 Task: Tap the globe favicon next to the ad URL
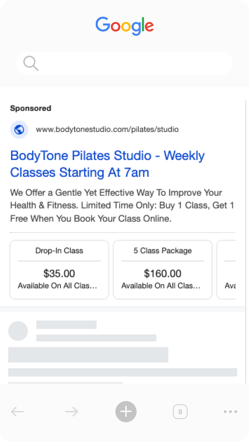tap(19, 129)
